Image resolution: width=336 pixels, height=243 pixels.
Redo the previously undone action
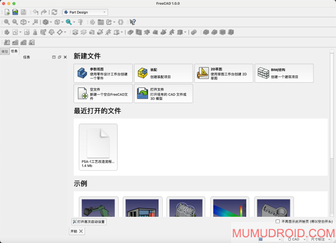(44, 12)
